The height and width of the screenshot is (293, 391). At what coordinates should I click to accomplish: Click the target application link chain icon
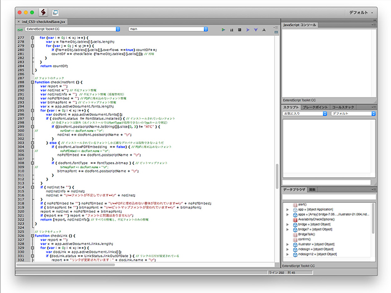[21, 29]
